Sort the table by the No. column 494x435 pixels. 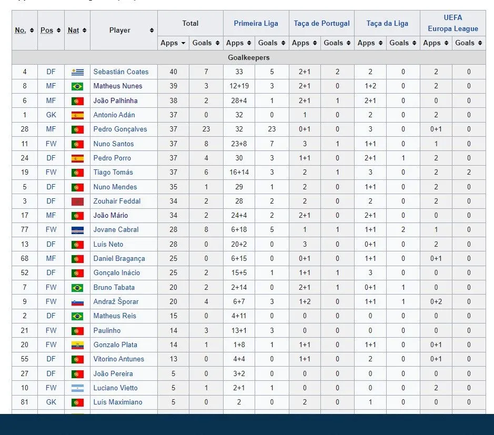click(x=24, y=31)
